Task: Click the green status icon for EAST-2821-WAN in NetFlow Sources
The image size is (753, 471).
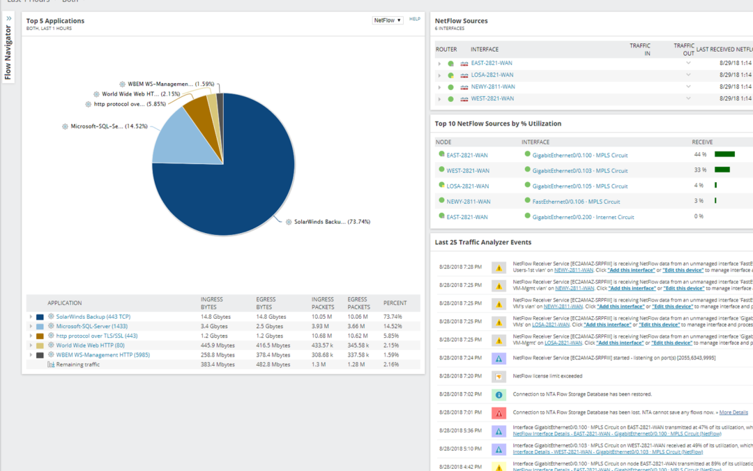Action: coord(450,63)
